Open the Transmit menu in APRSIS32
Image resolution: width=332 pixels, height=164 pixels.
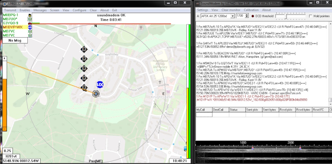click(x=10, y=10)
